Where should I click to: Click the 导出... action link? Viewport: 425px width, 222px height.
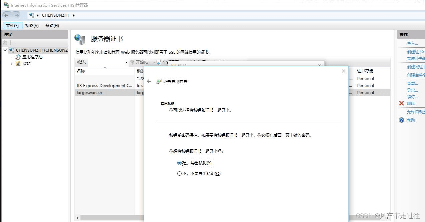[x=412, y=90]
